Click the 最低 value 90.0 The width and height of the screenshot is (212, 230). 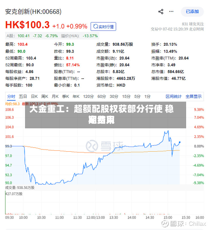pyautogui.click(x=22, y=51)
